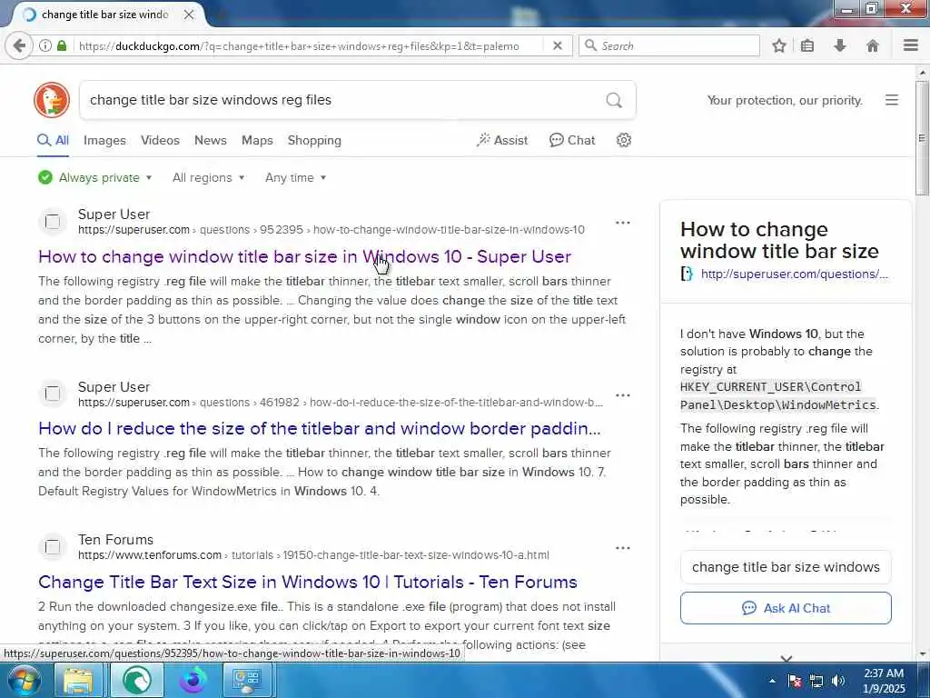
Task: Click the volume speaker tray icon
Action: point(838,681)
